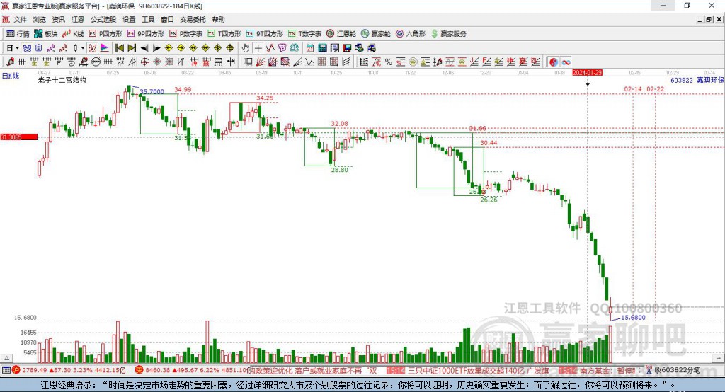Open the 帮助 menu
The width and height of the screenshot is (725, 392).
click(x=218, y=19)
